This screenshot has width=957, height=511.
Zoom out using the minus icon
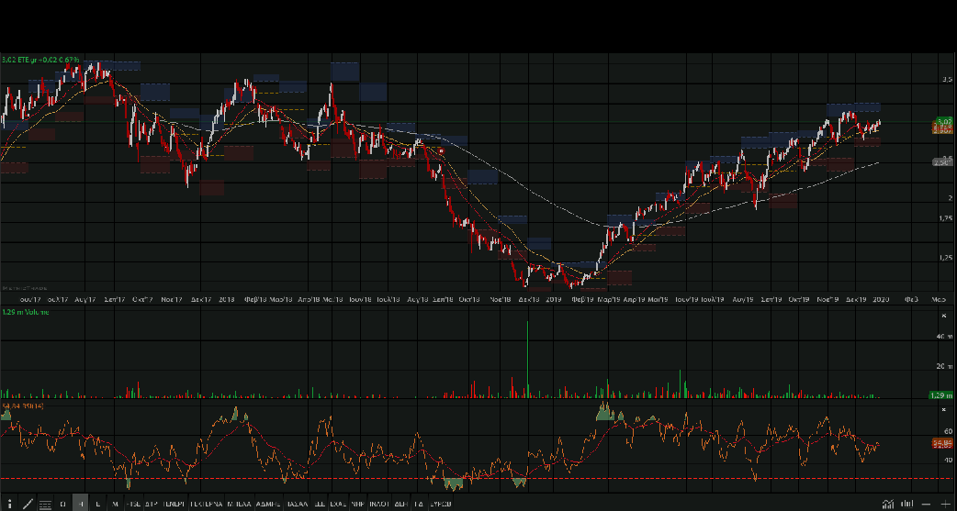coord(926,504)
